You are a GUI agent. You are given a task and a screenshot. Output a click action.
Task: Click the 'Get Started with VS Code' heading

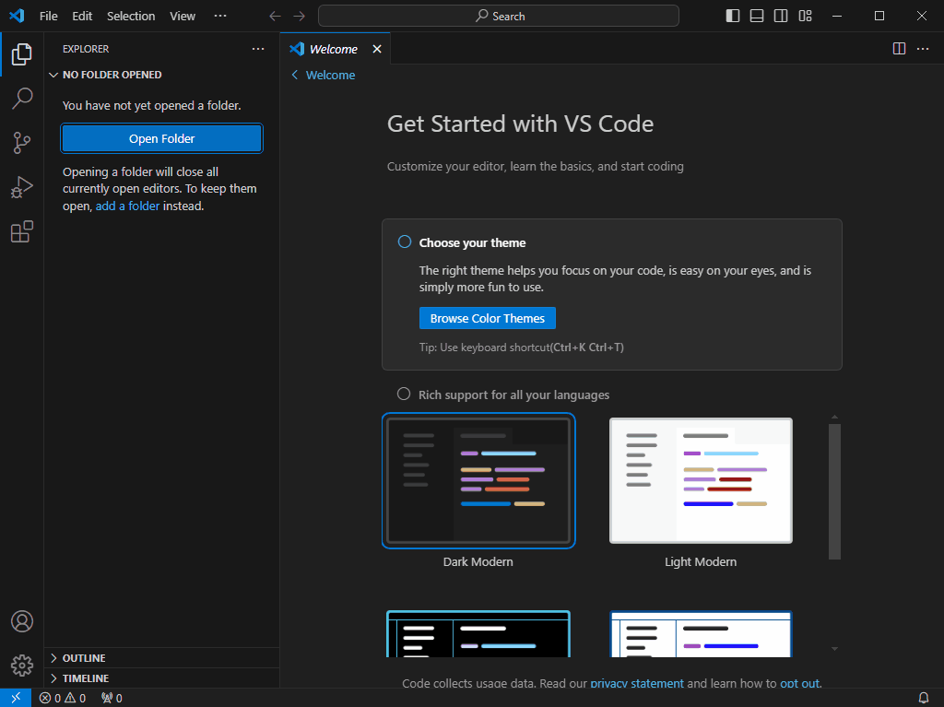pos(520,124)
